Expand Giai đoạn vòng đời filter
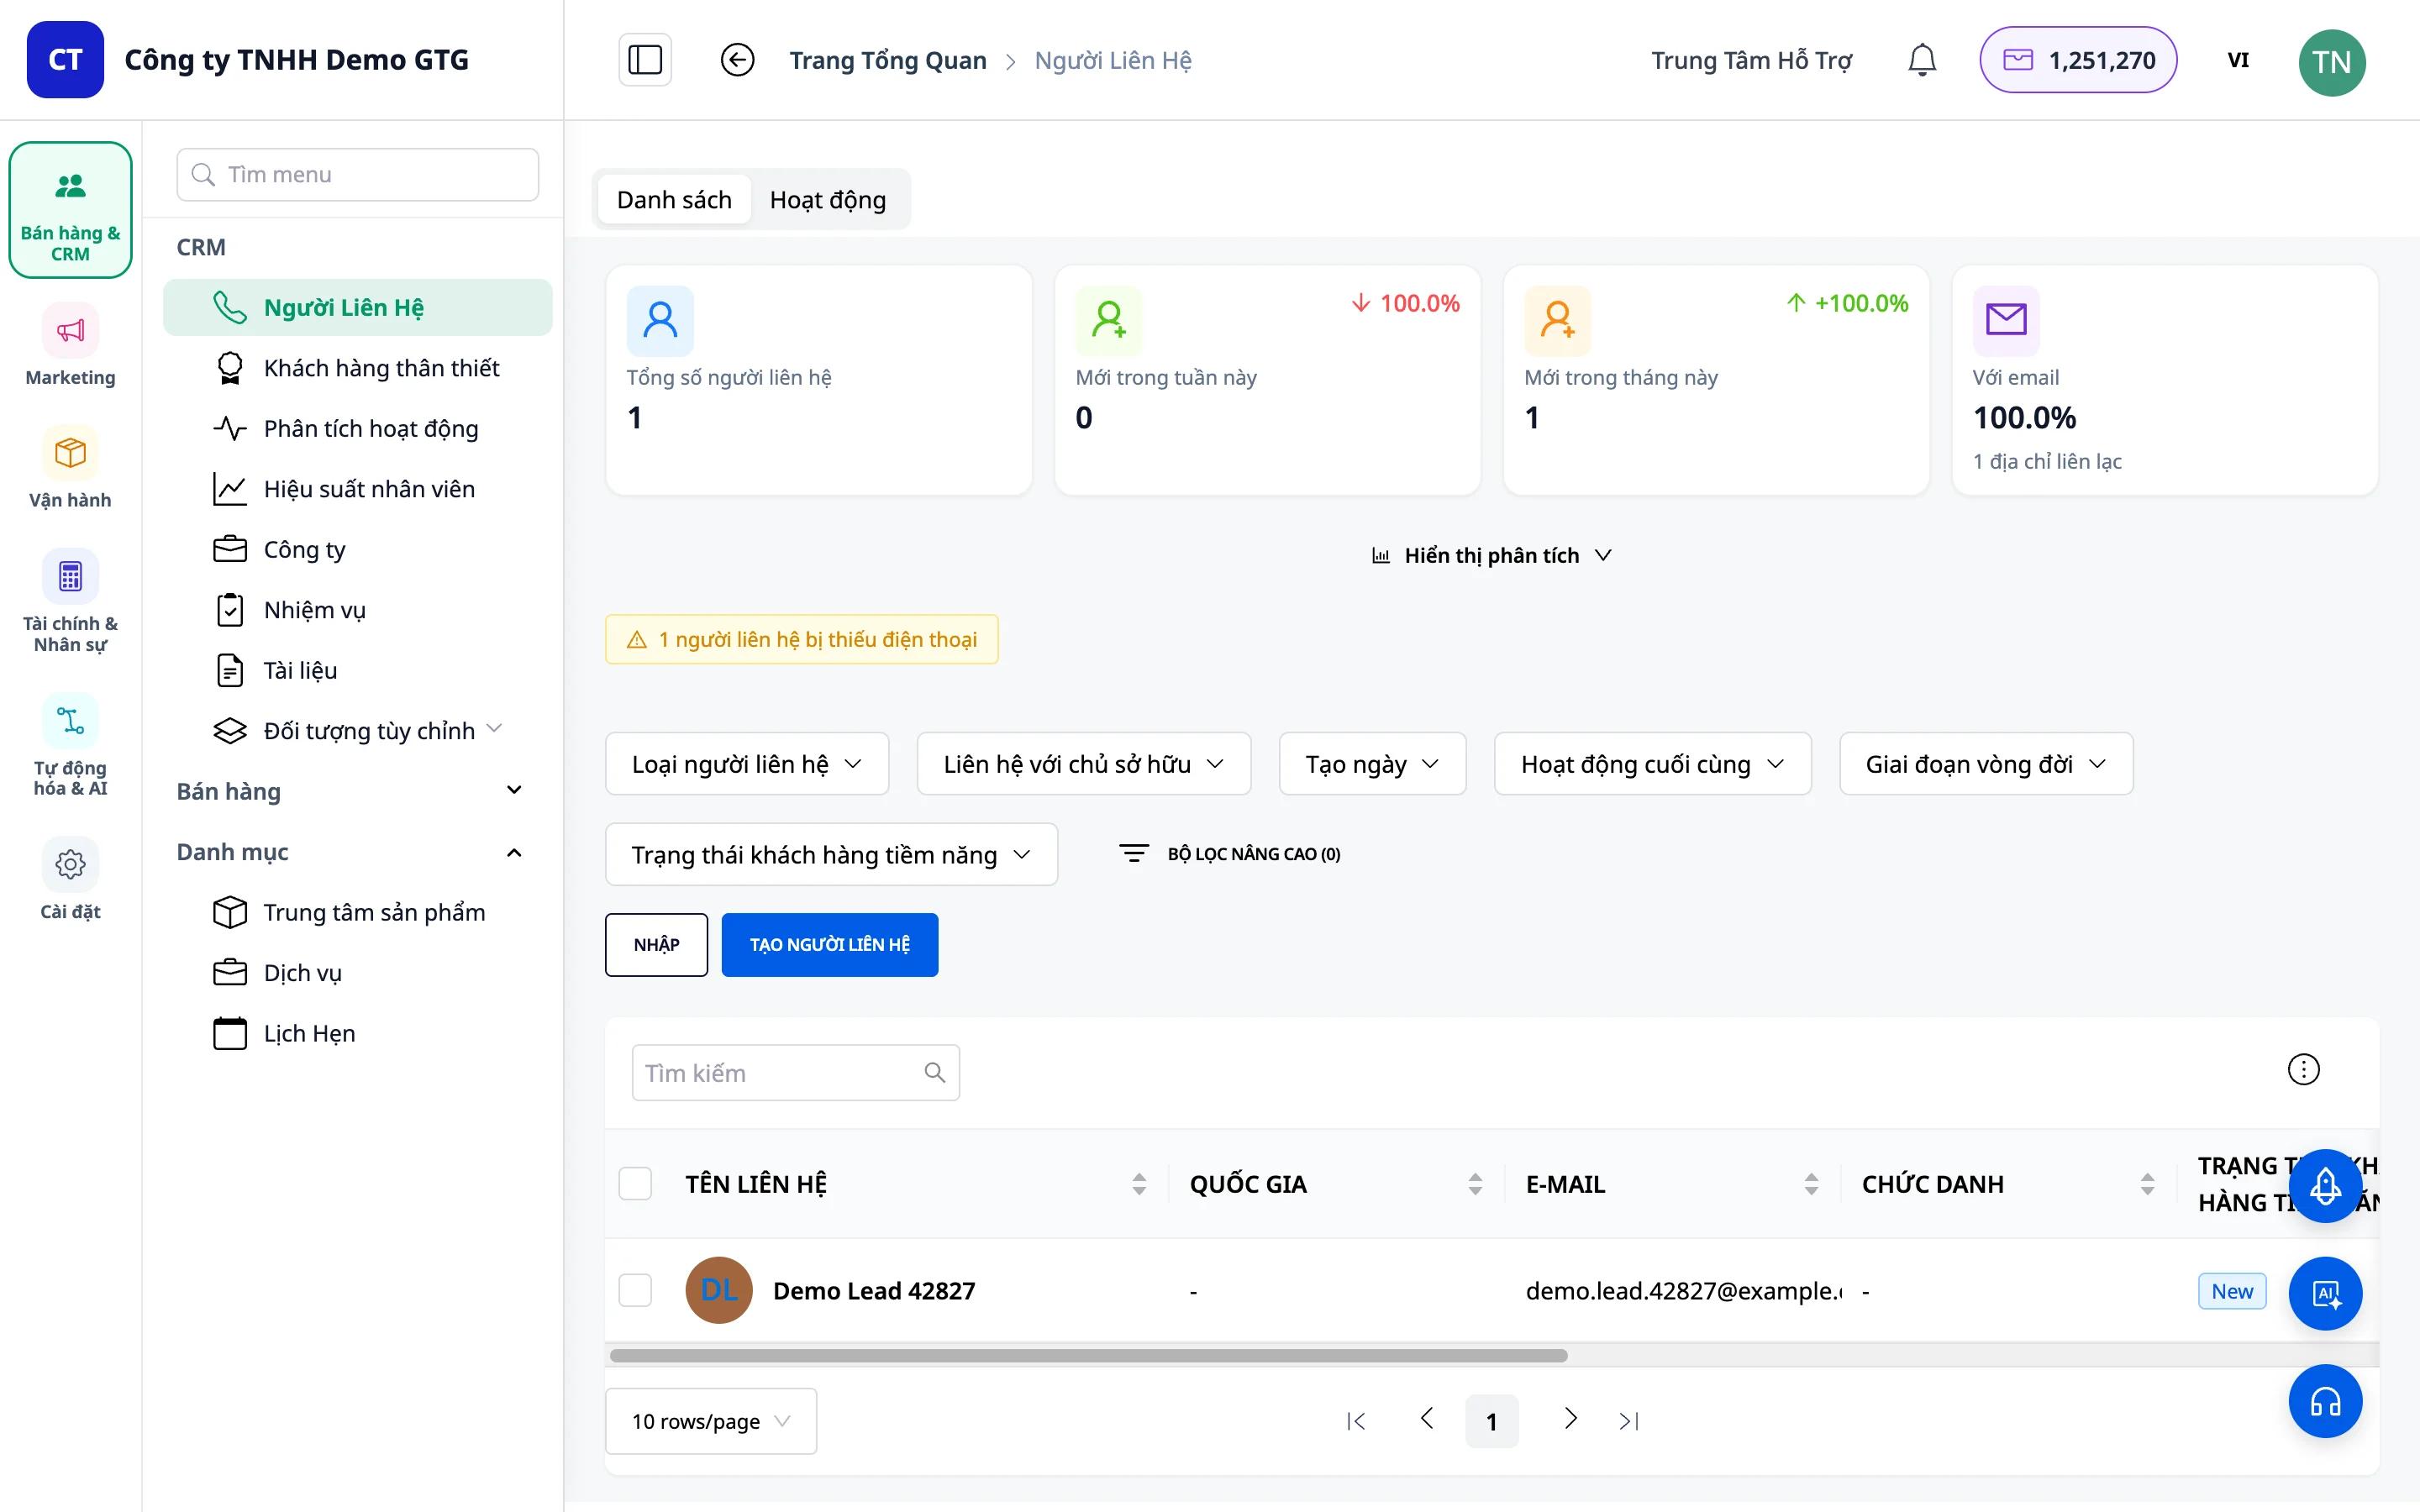 [1986, 764]
